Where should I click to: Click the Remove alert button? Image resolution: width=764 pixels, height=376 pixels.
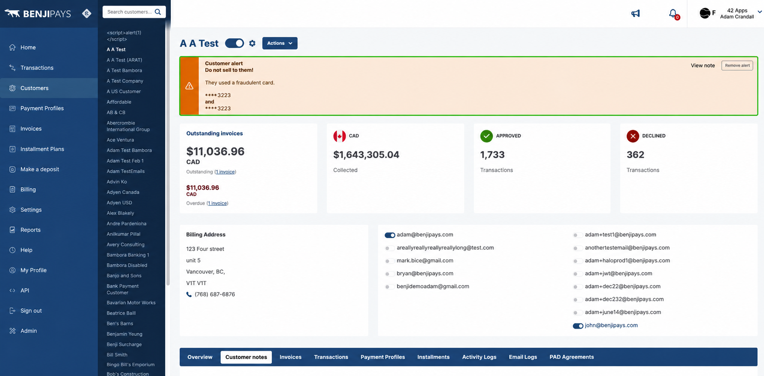pos(737,65)
